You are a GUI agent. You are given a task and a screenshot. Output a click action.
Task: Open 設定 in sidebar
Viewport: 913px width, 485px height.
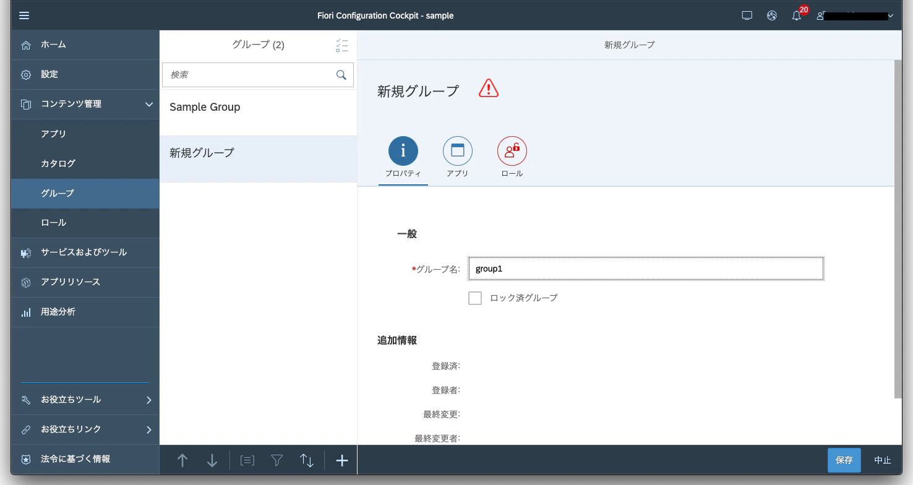(85, 75)
